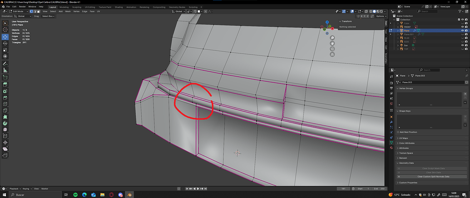Open the File menu
The width and height of the screenshot is (470, 198).
(x=8, y=7)
